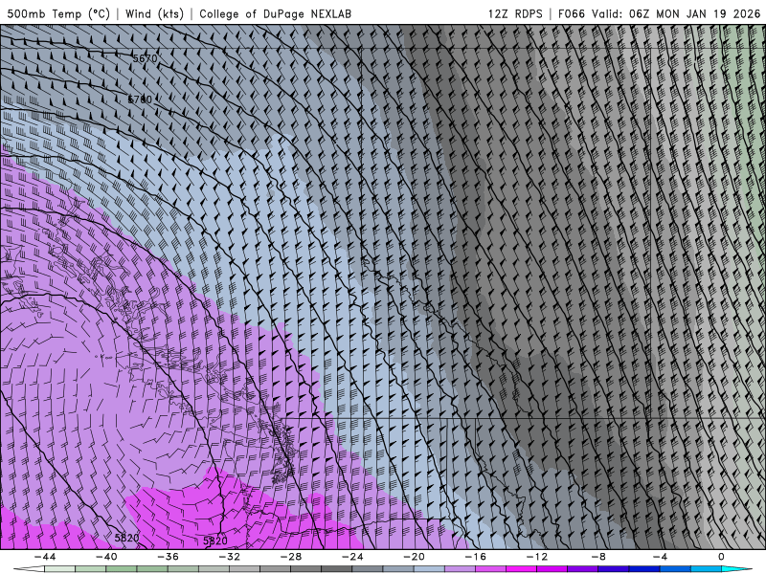
Task: Click the -12 colorbar scale label
Action: point(537,557)
